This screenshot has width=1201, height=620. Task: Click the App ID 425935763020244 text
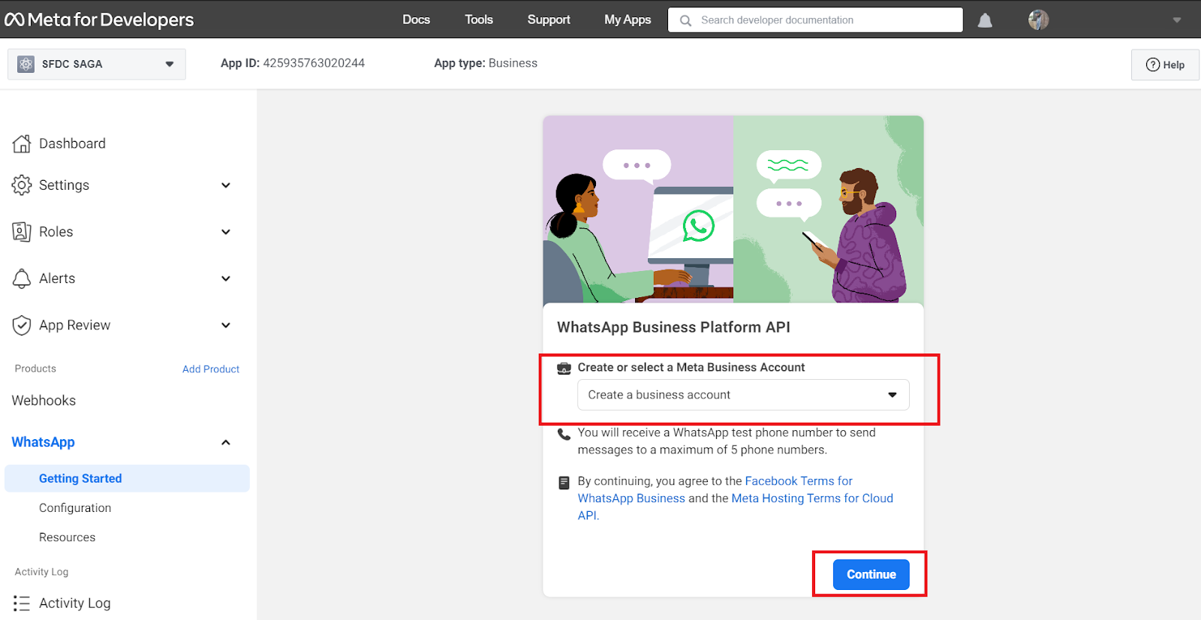click(x=293, y=63)
